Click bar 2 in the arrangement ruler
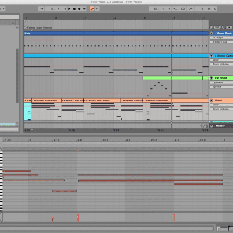 [x=55, y=18]
